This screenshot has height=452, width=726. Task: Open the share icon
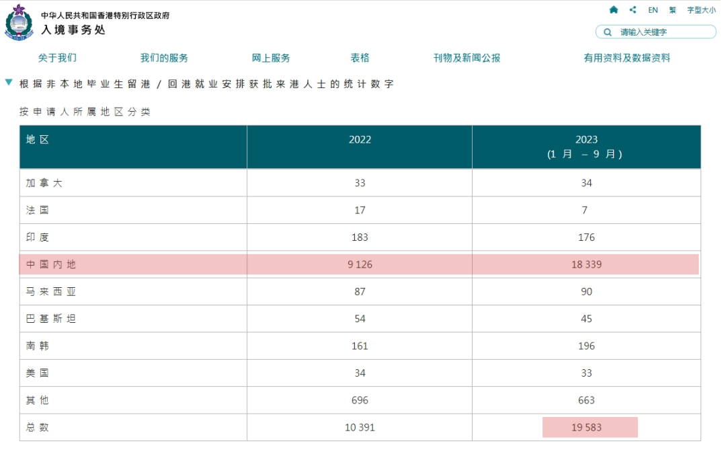coord(633,9)
